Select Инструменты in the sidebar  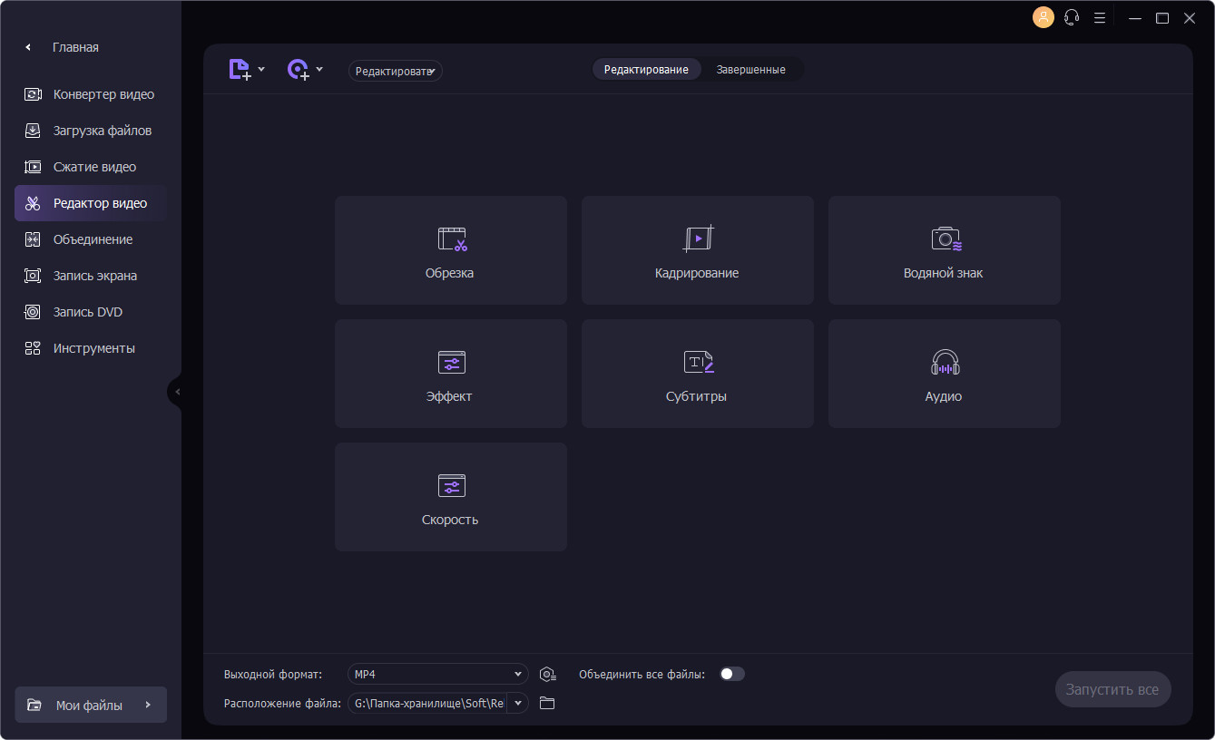91,348
